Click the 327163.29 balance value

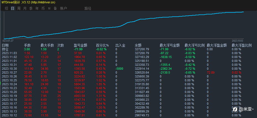pyautogui.click(x=142, y=57)
